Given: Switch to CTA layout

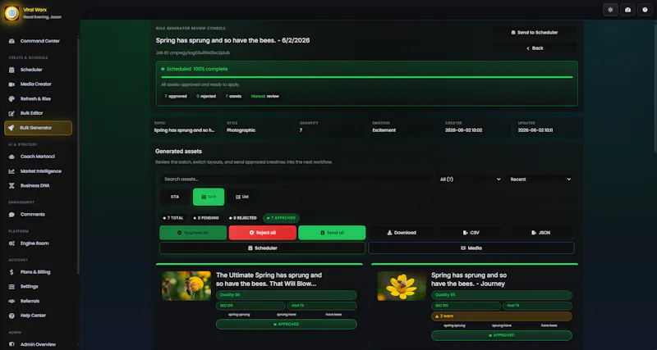Looking at the screenshot, I should click(x=175, y=197).
